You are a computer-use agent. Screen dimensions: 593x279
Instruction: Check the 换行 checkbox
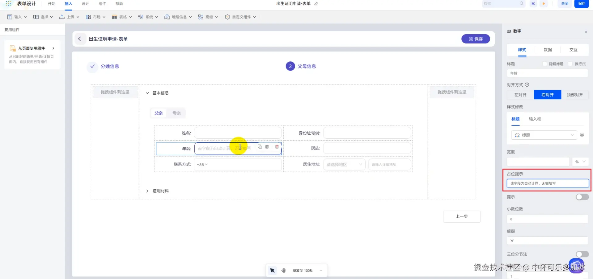coord(570,64)
